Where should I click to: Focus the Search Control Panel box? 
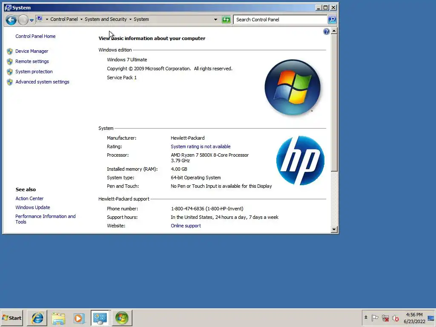tap(280, 20)
